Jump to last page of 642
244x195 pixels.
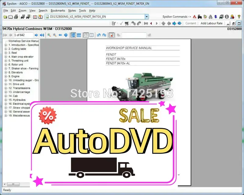tap(42, 35)
